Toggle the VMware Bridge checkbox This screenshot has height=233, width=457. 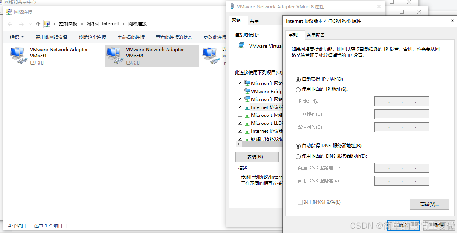(x=240, y=91)
